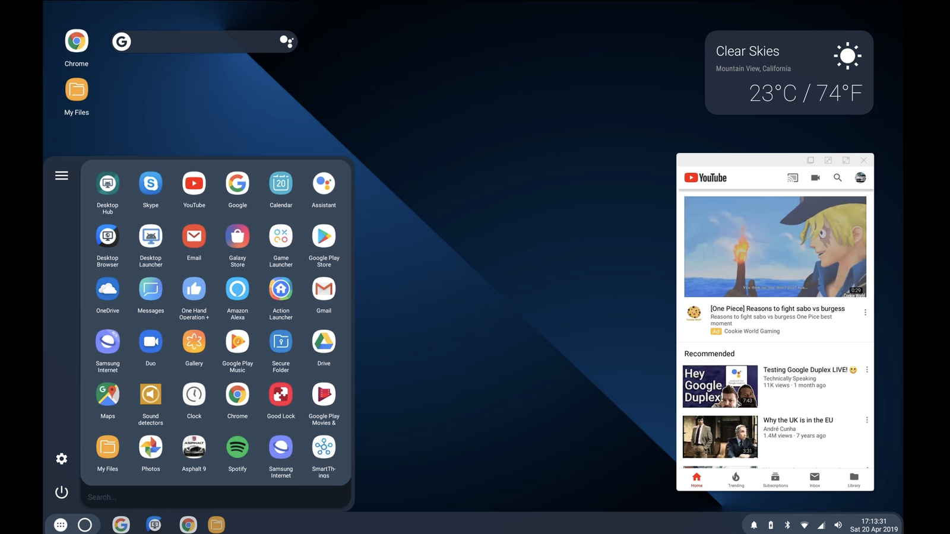Open the hamburger menu in launcher

point(62,176)
